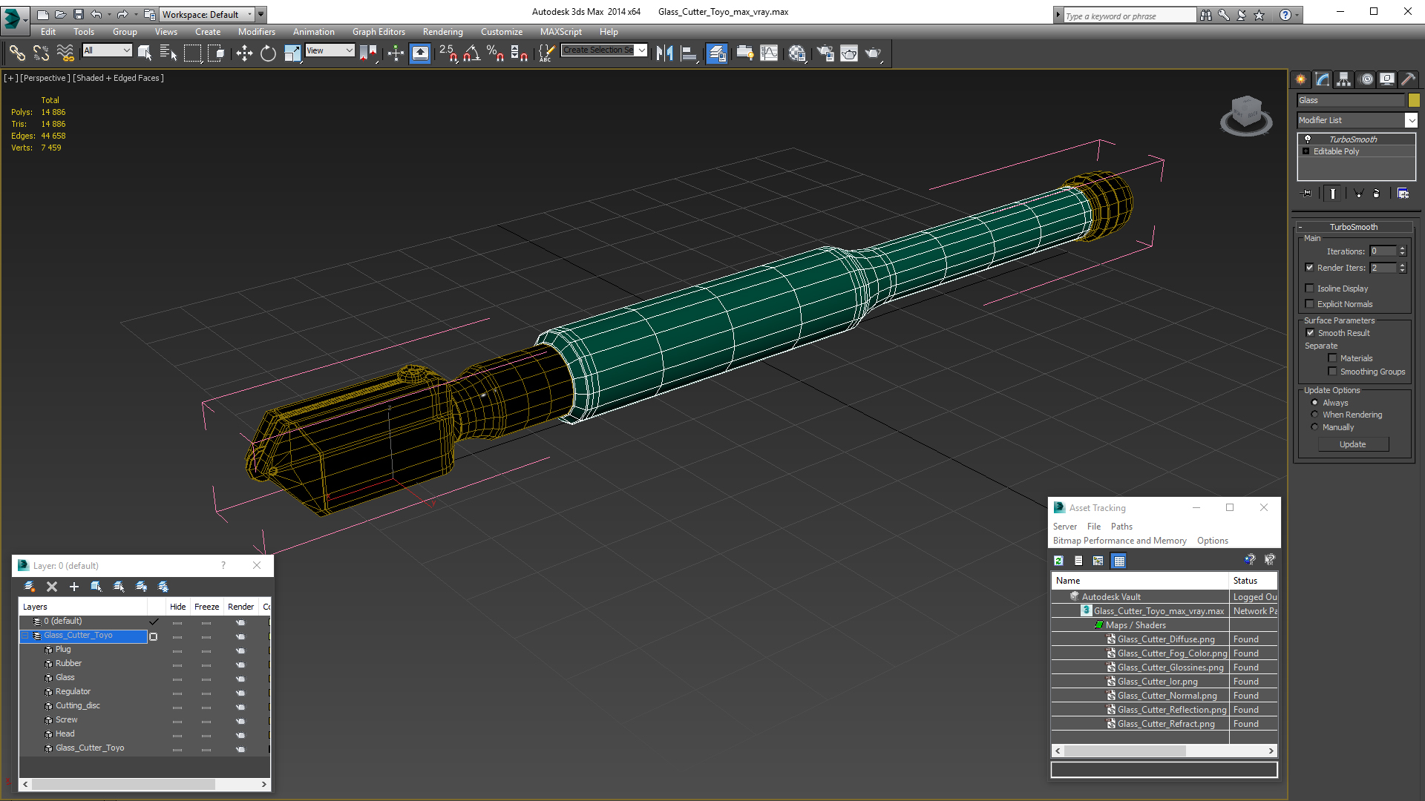Screen dimensions: 1425x801
Task: Toggle Explicit Normals checkbox
Action: [x=1310, y=304]
